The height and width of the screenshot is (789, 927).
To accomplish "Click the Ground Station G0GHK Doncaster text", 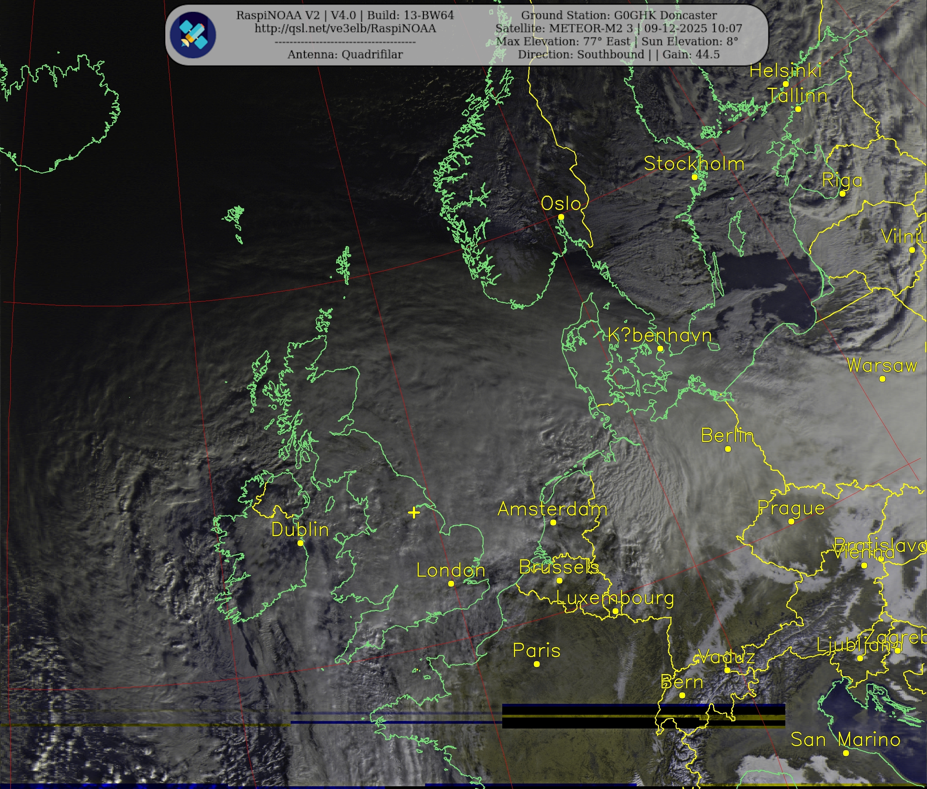I will pos(619,15).
